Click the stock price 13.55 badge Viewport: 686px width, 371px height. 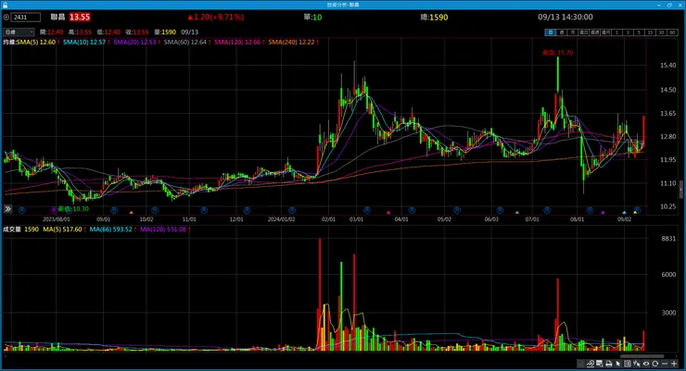coord(80,17)
